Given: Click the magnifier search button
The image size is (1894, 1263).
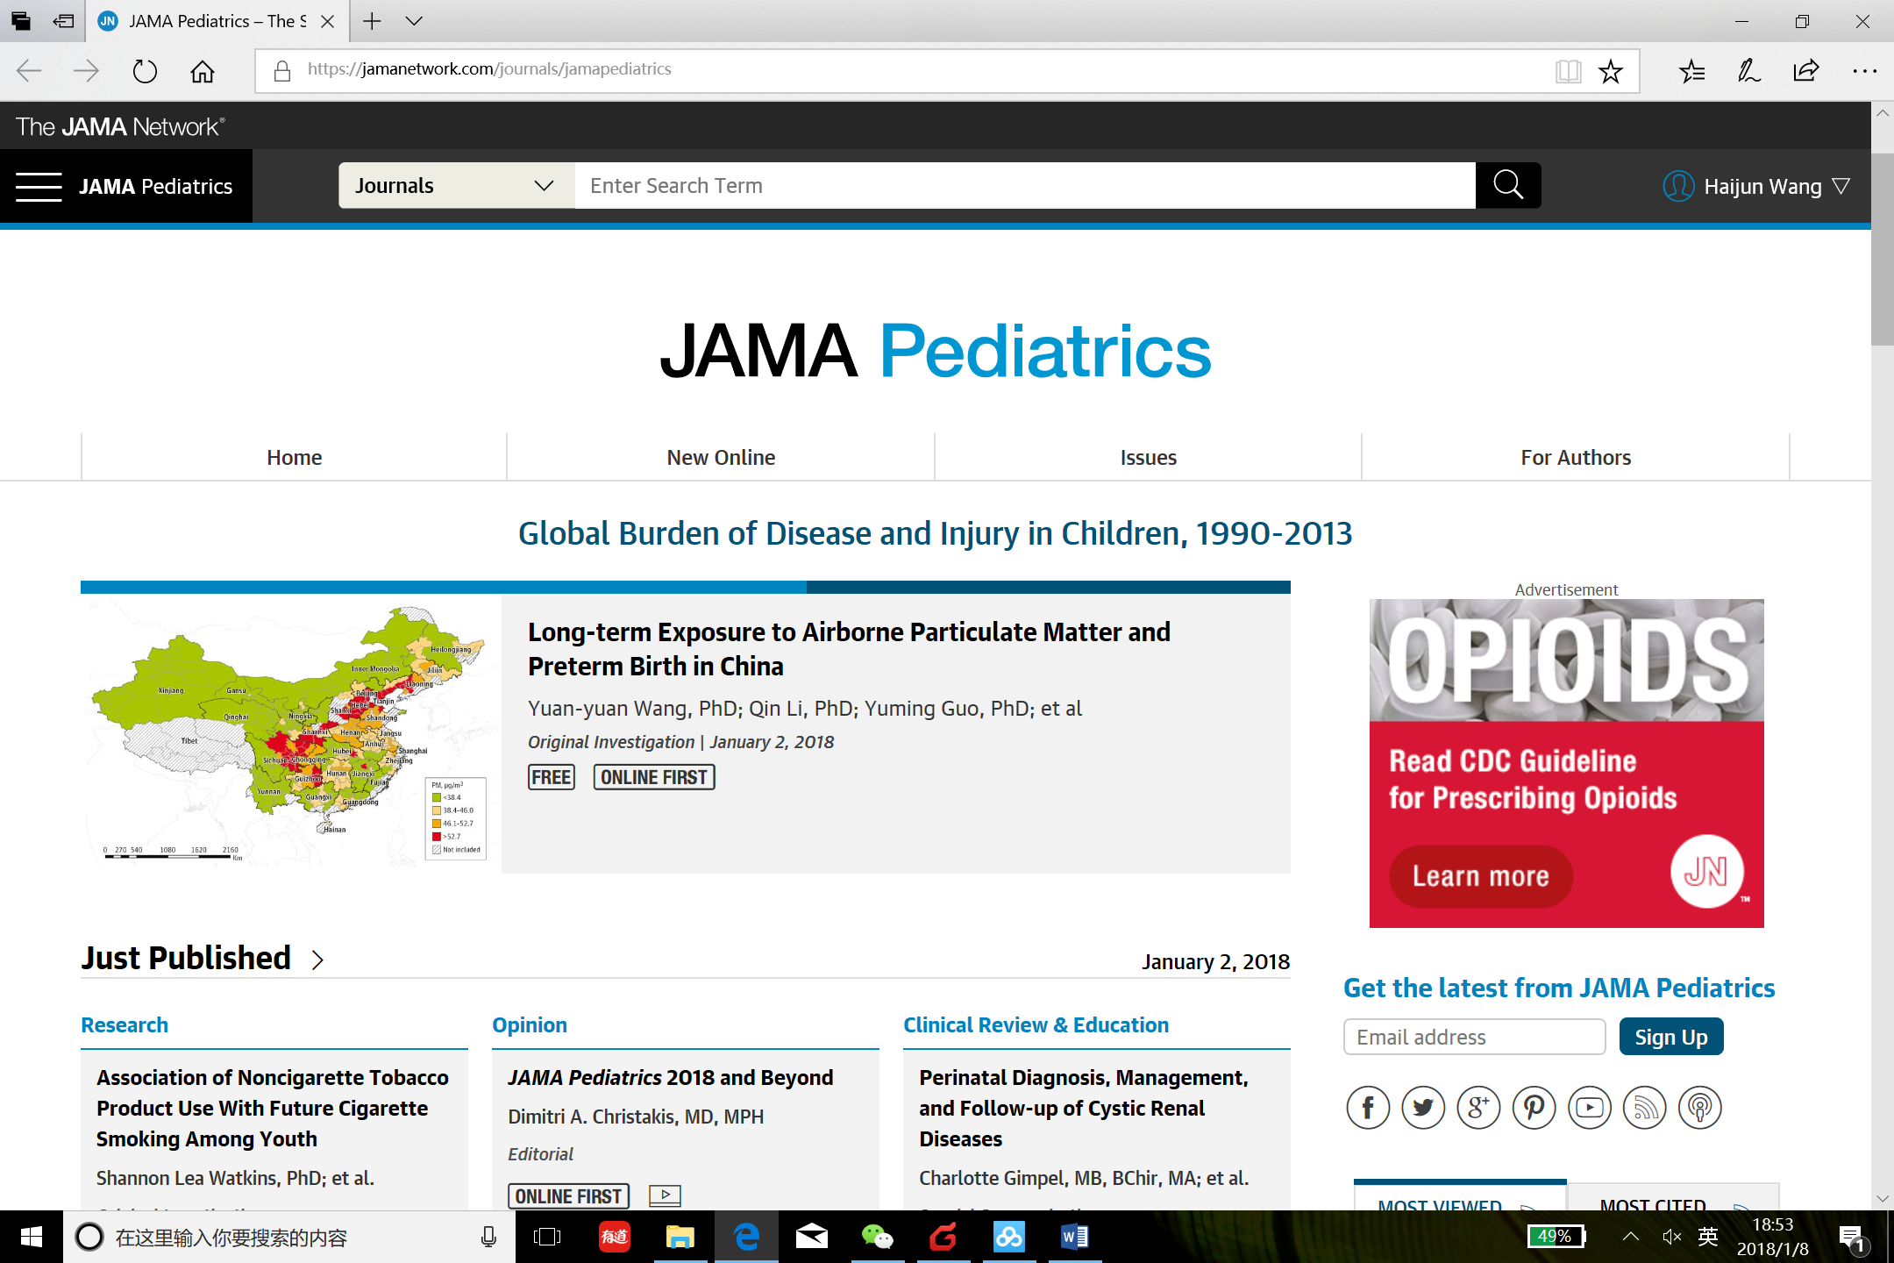Looking at the screenshot, I should (x=1507, y=185).
